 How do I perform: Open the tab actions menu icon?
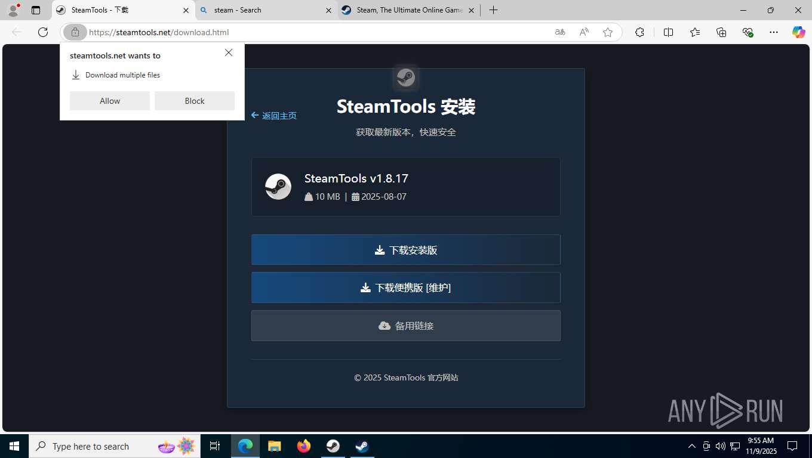click(x=36, y=10)
